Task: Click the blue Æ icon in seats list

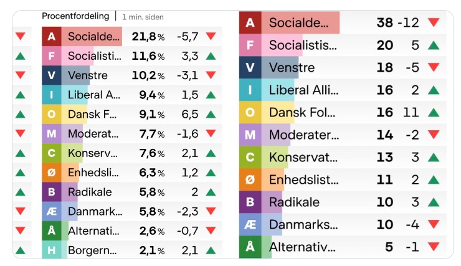Action: 250,224
